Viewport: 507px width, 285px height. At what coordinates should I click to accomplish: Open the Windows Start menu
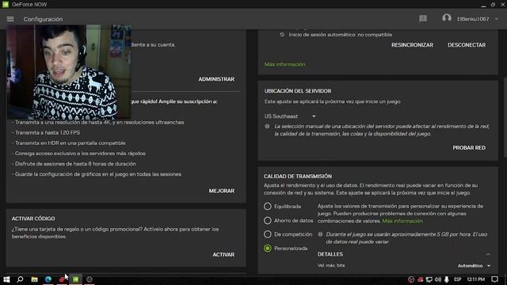[6, 279]
